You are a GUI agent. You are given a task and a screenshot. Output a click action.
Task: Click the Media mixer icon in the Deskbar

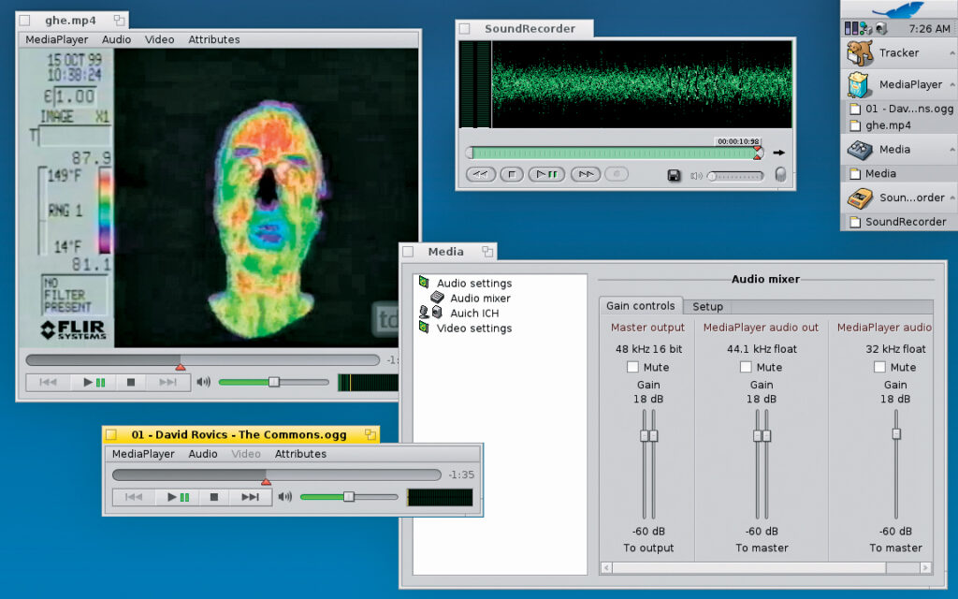[860, 149]
